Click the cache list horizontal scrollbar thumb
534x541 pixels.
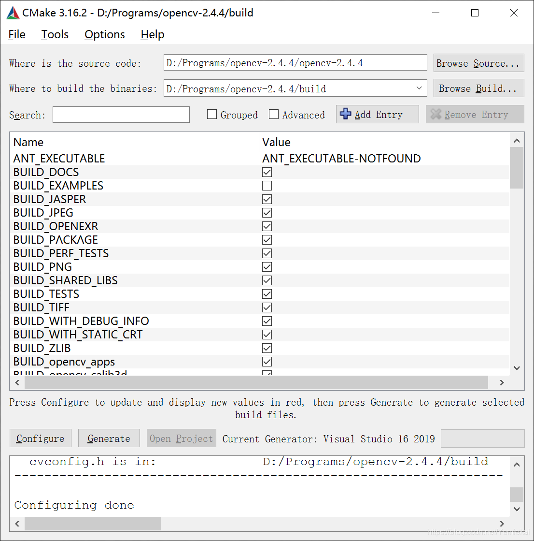pyautogui.click(x=256, y=382)
